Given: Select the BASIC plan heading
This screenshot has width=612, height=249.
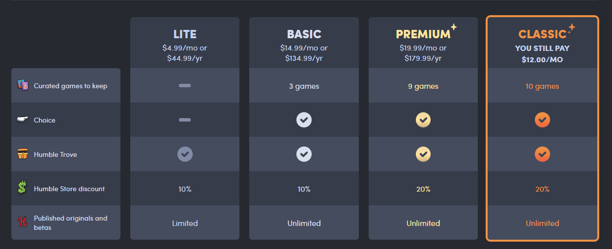Looking at the screenshot, I should tap(304, 34).
